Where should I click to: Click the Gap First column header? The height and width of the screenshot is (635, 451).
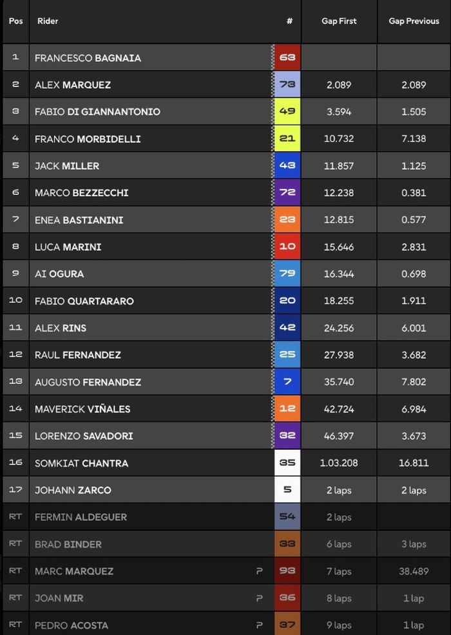pyautogui.click(x=339, y=21)
